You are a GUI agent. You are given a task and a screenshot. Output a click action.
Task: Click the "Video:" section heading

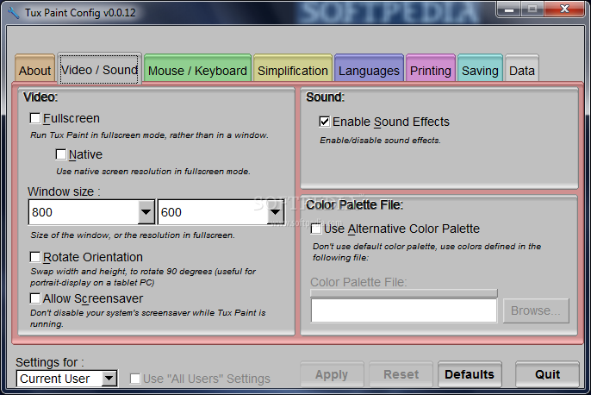coord(40,97)
